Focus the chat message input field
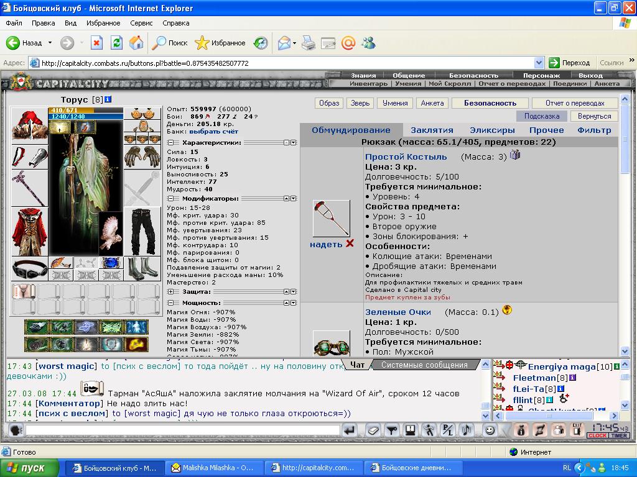 click(x=183, y=430)
